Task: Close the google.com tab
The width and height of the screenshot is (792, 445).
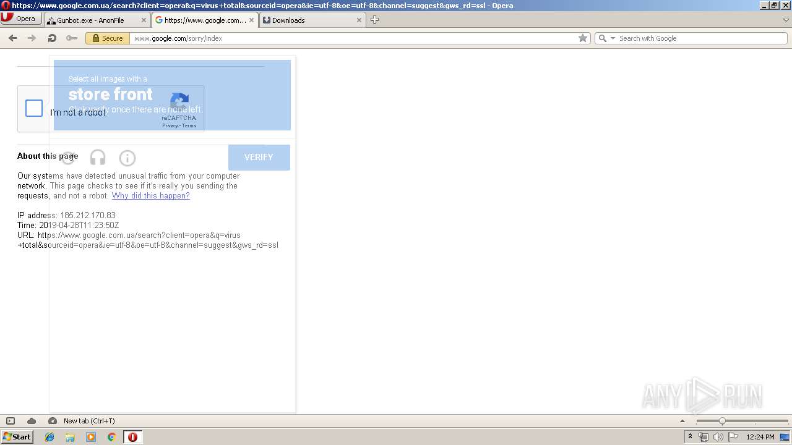Action: (x=251, y=20)
